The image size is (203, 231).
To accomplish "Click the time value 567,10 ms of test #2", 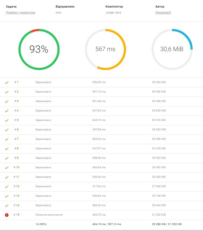I will click(x=99, y=92).
